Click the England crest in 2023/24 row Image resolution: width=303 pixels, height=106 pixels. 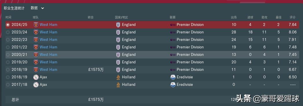click(x=118, y=32)
